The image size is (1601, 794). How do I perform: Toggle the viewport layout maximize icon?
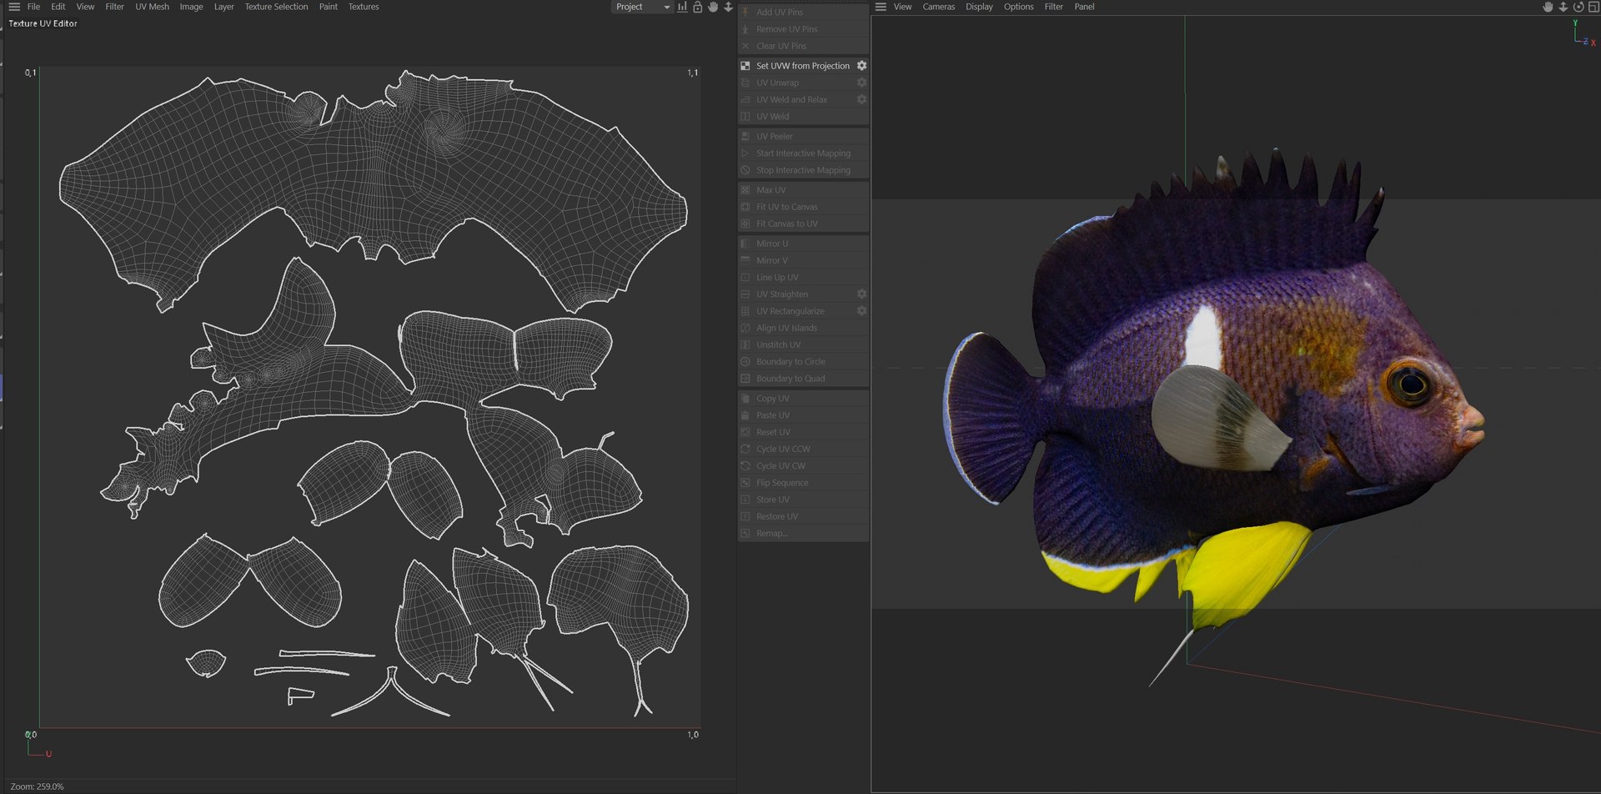[1593, 7]
